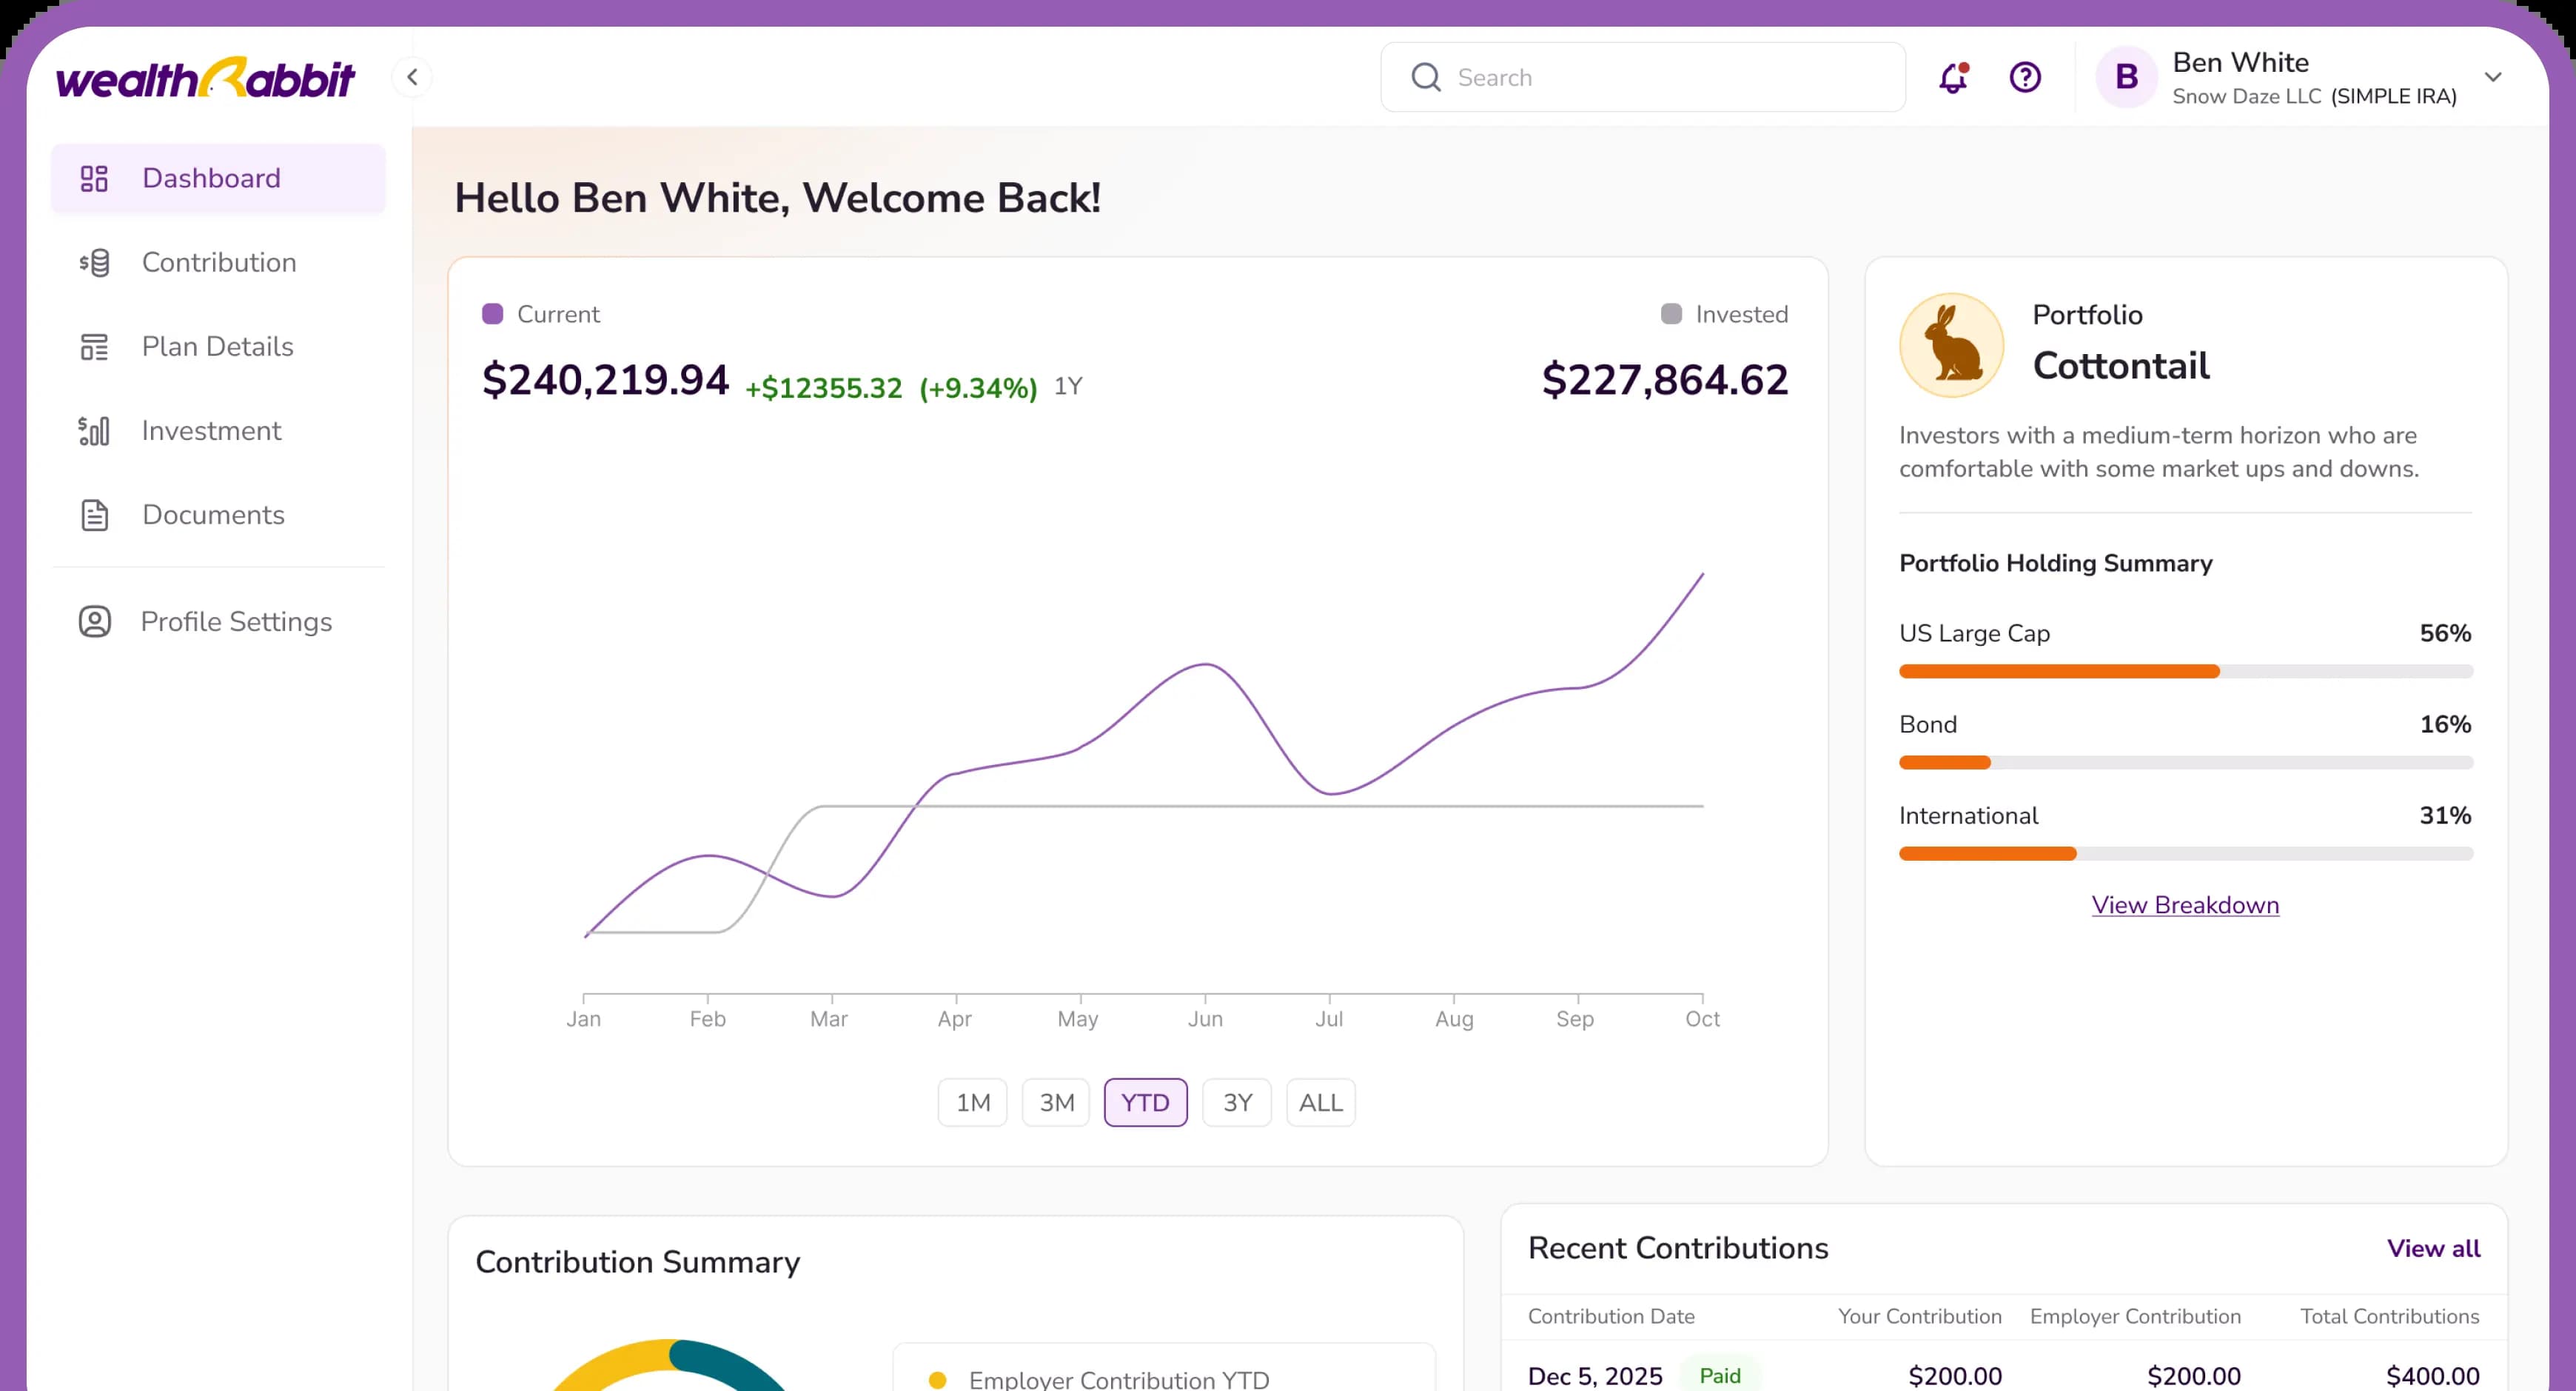Screen dimensions: 2576x1391
Task: Open Profile Settings in the sidebar
Action: point(218,621)
